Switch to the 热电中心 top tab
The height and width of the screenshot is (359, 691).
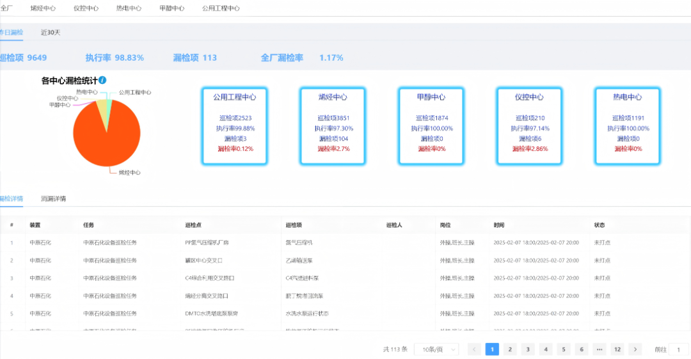(129, 8)
